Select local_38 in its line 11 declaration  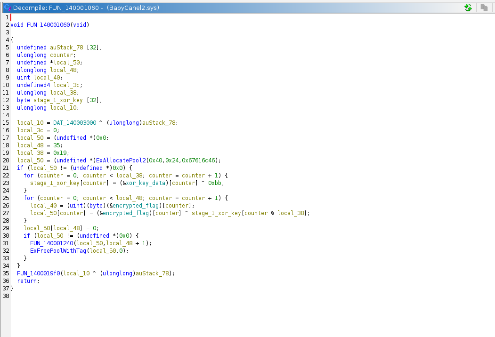tap(64, 93)
